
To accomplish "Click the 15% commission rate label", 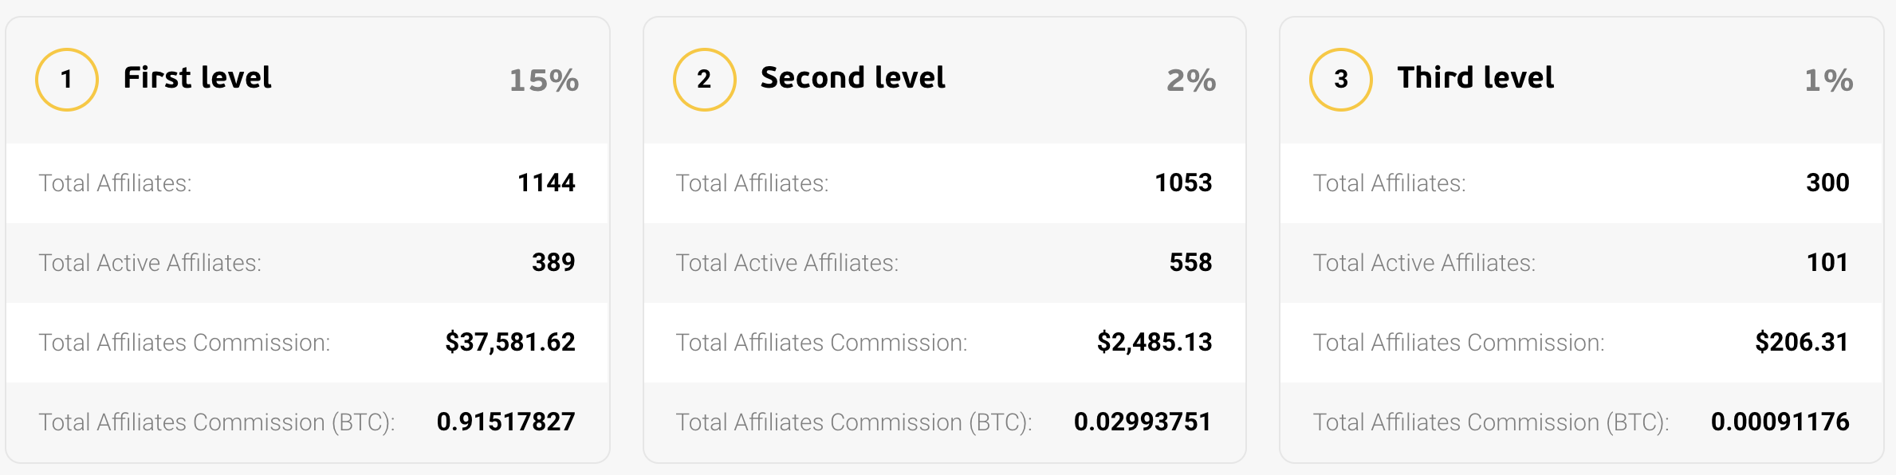I will (x=545, y=80).
